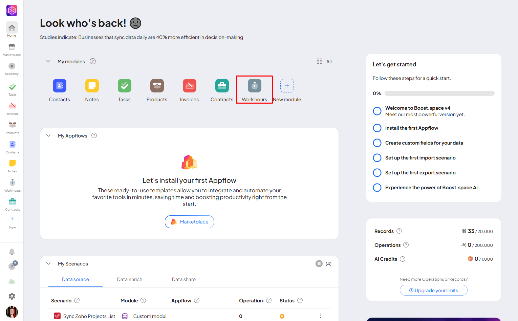Check the 'Install the first Appflow' step
The image size is (518, 321).
coord(377,128)
